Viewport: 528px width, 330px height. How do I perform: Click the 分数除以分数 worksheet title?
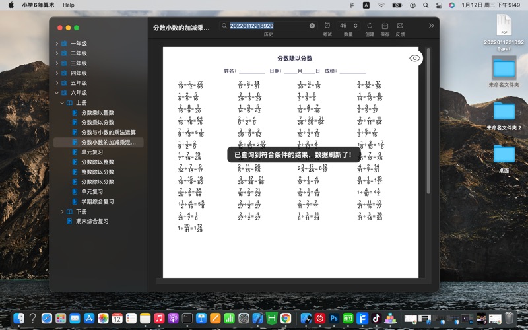(294, 59)
